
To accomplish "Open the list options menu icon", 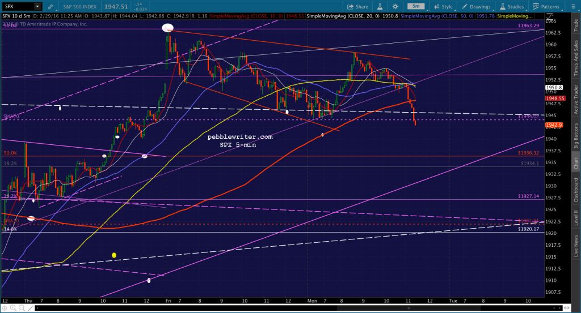I will [572, 6].
